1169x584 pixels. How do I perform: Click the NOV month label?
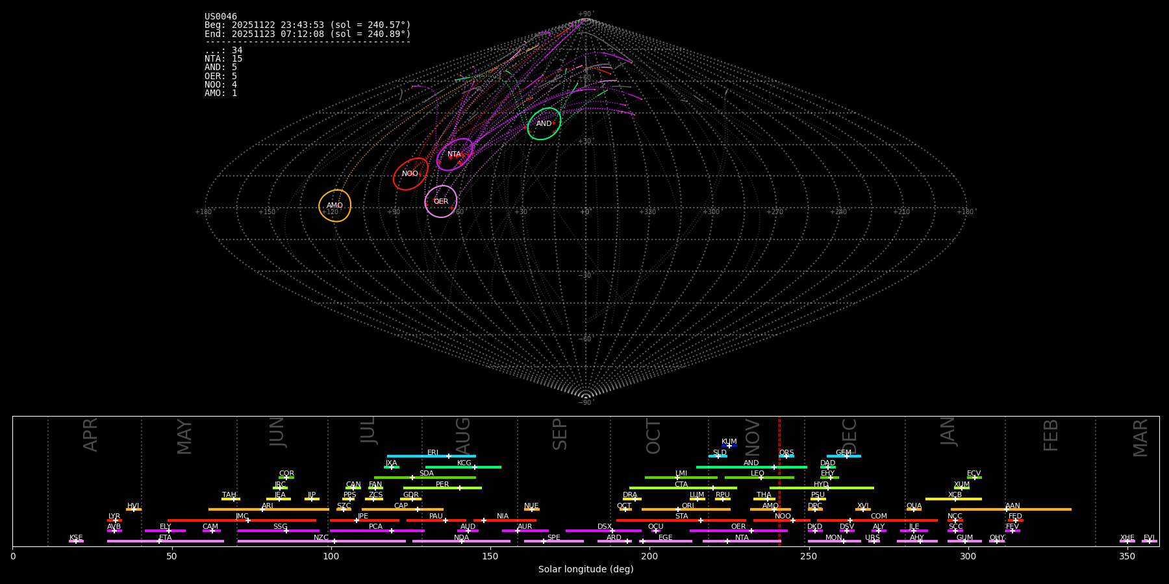tap(752, 437)
